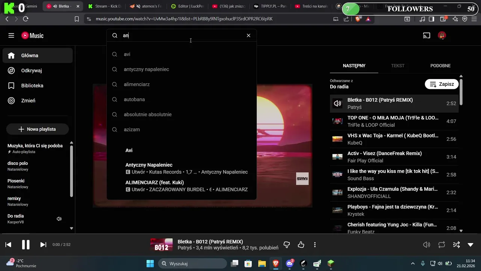Image resolution: width=481 pixels, height=271 pixels.
Task: Open ALIMENCIARZ (feat. Kuki) song result
Action: (x=182, y=186)
